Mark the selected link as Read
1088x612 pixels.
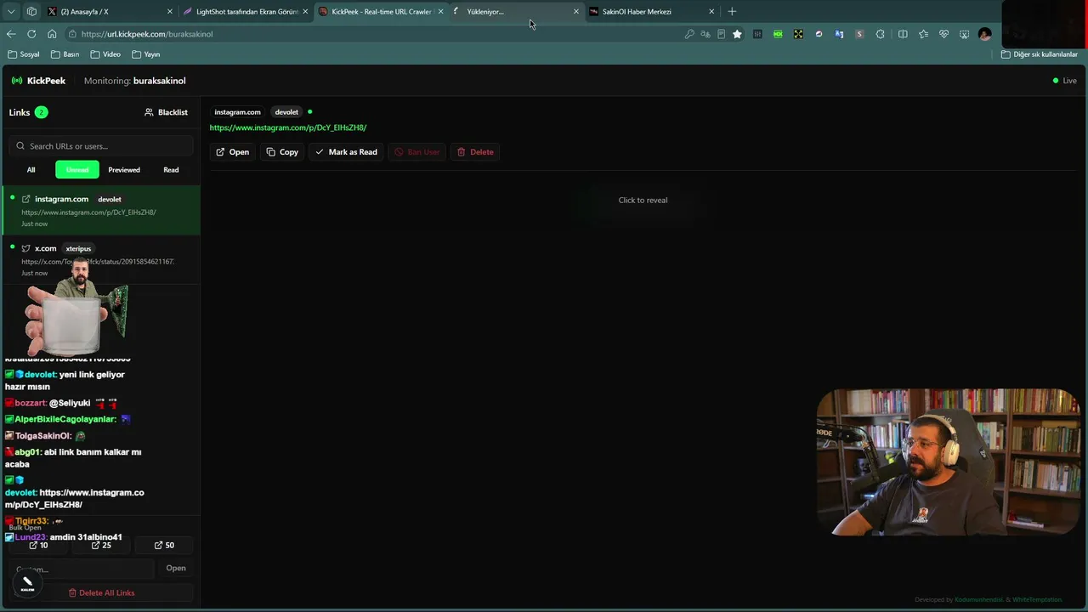[x=346, y=152]
